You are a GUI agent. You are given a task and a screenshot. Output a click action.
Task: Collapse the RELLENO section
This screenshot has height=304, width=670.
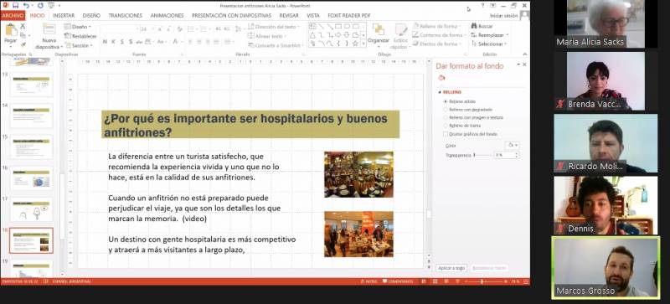[x=439, y=92]
